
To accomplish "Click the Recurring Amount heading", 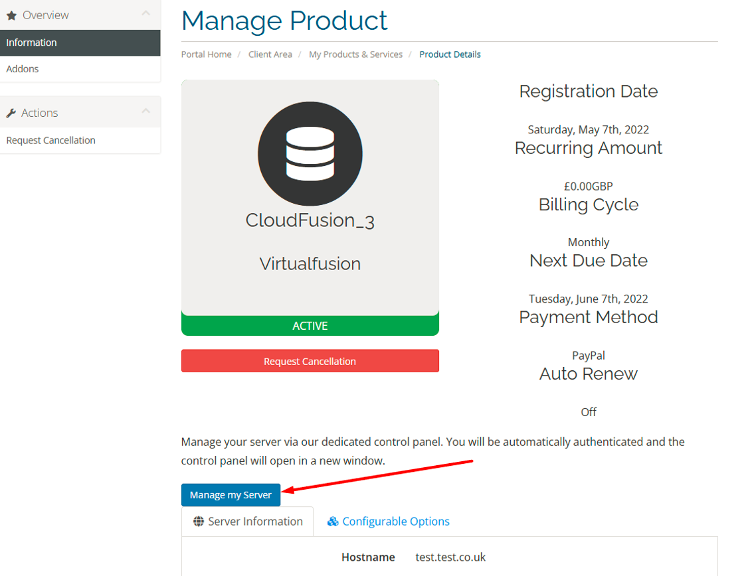I will point(589,148).
